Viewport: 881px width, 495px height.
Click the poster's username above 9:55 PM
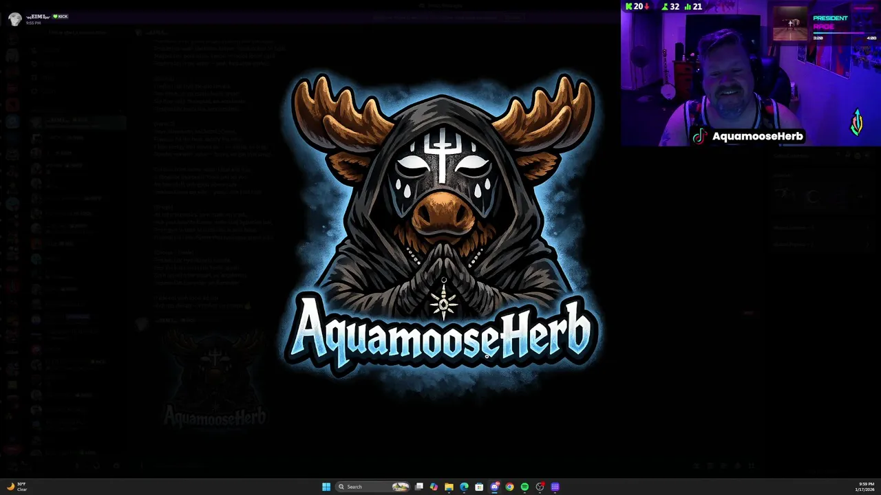coord(37,16)
